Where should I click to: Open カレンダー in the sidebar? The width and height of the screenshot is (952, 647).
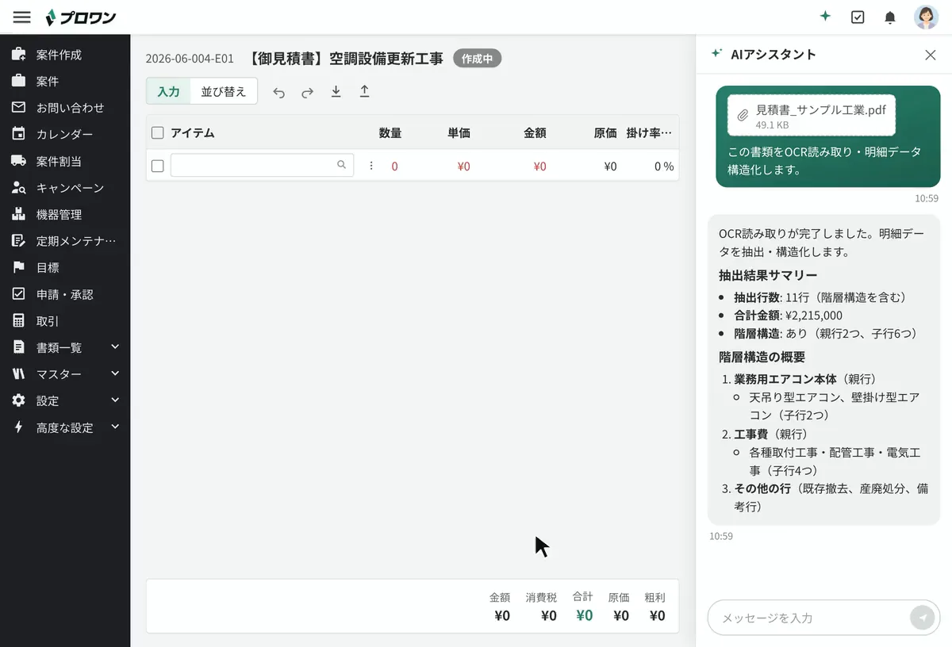tap(65, 134)
